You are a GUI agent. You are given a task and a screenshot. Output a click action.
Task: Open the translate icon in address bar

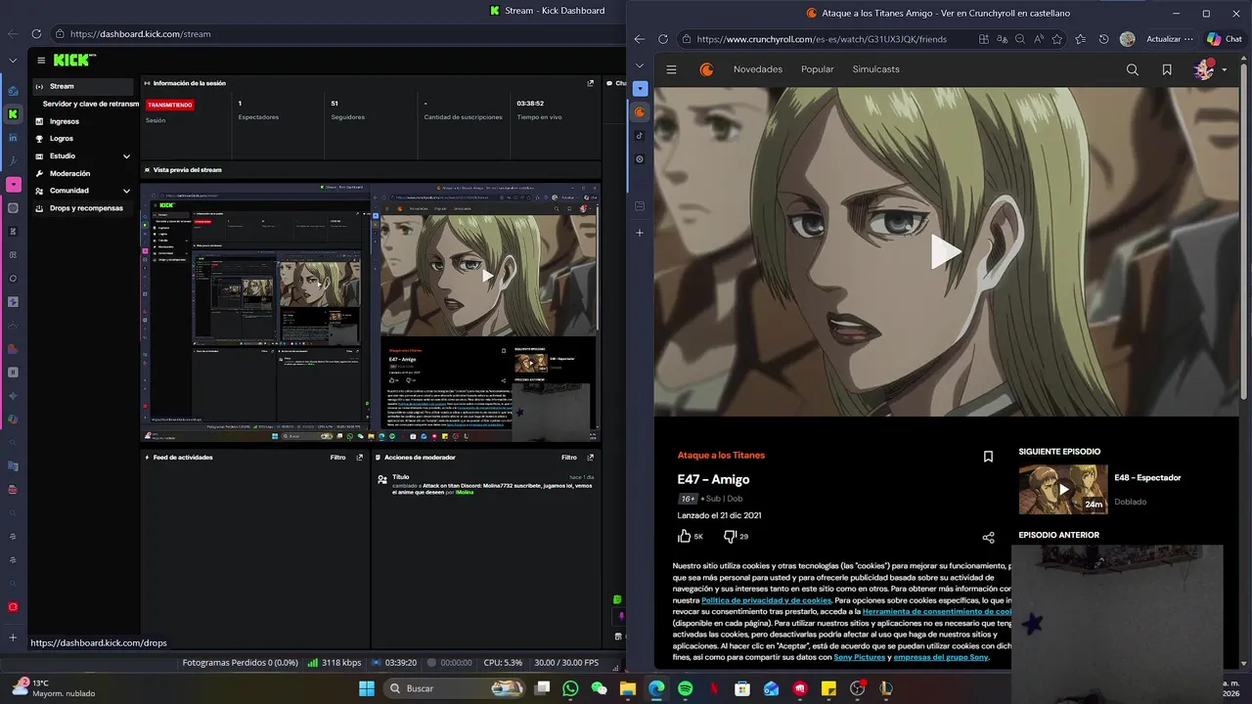point(1002,39)
